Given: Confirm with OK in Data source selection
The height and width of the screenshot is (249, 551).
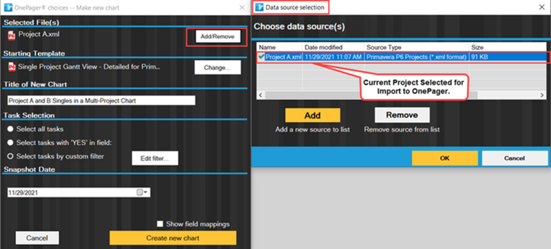Looking at the screenshot, I should click(x=445, y=158).
